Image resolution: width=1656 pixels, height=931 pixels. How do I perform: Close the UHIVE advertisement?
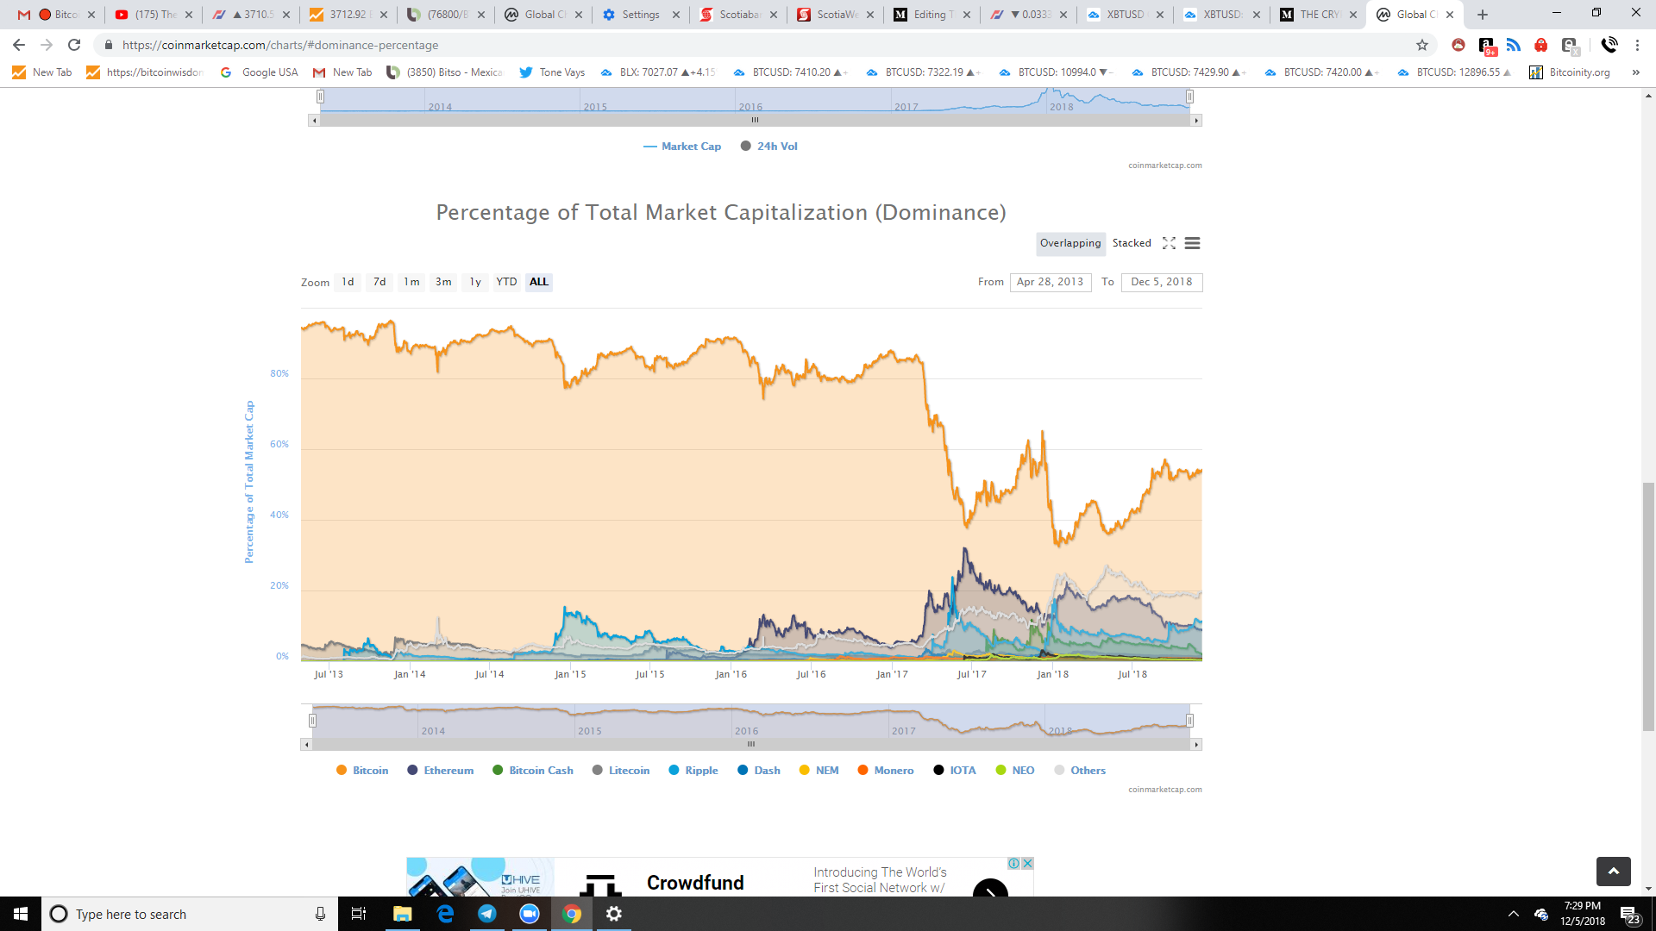(1027, 864)
